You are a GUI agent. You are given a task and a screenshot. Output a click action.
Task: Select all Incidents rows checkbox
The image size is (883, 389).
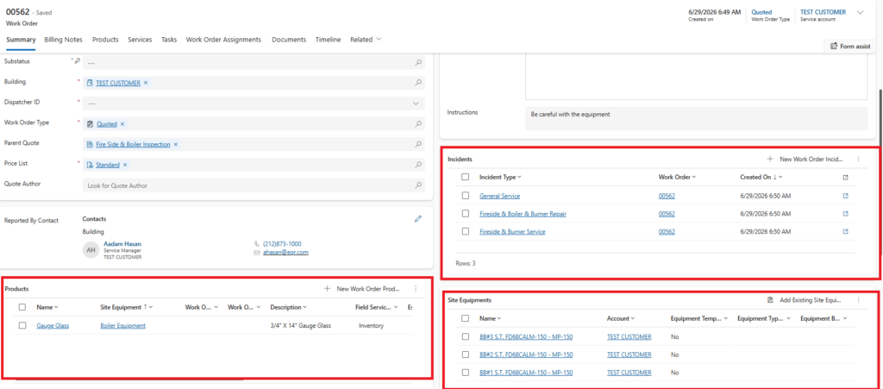pyautogui.click(x=465, y=177)
